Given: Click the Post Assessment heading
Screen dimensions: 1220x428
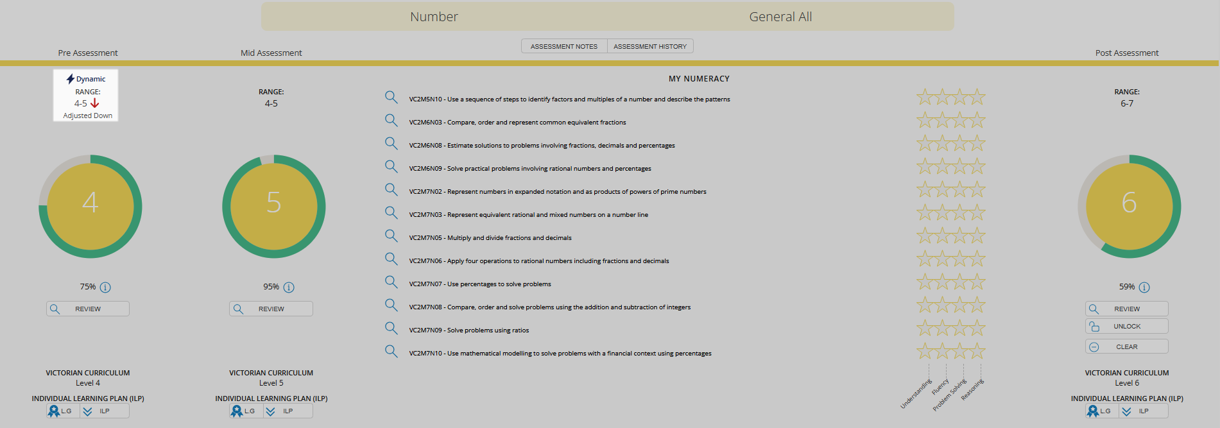Looking at the screenshot, I should pos(1127,53).
